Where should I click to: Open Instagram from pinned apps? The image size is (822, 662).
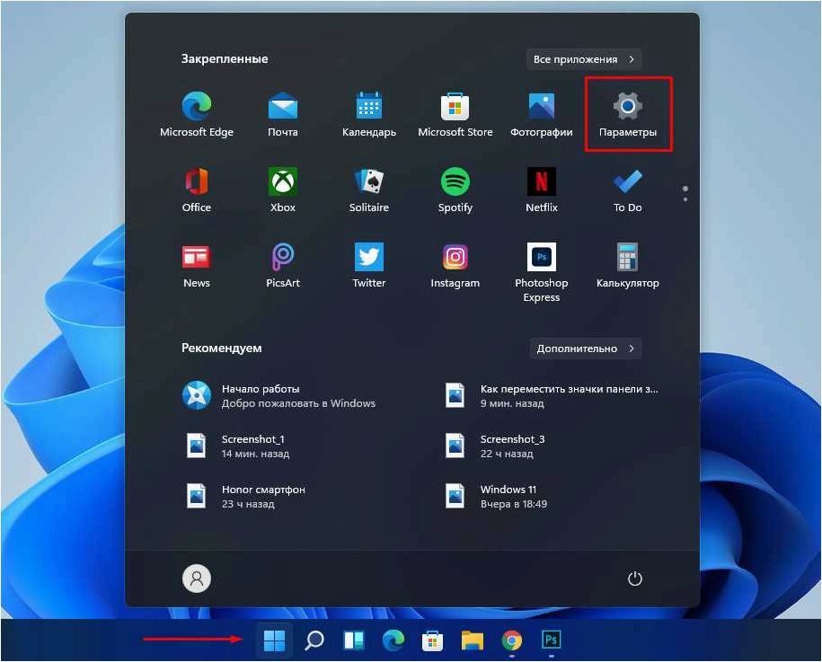point(455,265)
